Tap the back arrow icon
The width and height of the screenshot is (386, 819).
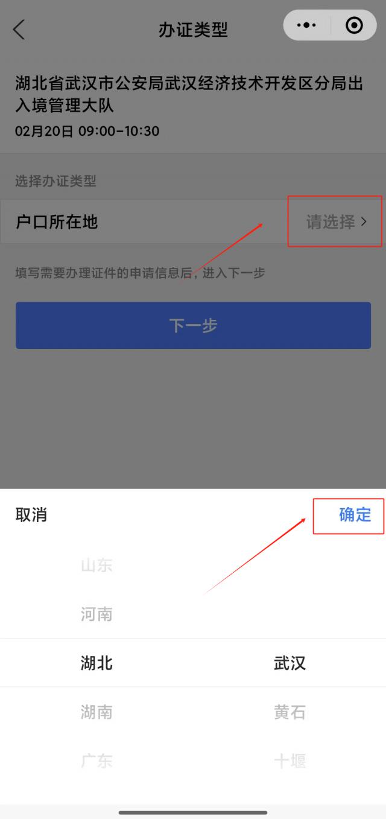19,28
